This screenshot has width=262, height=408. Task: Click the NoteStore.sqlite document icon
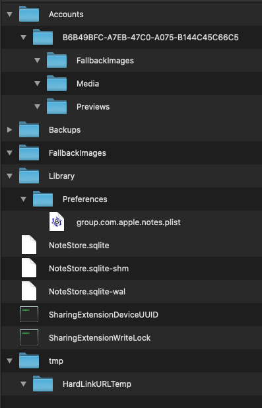coord(29,245)
